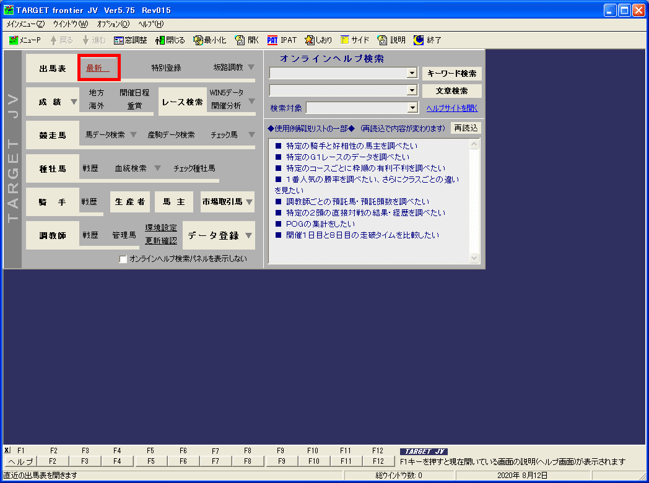Viewport: 649px width, 483px height.
Task: Click 終了 exit toolbar icon
Action: pyautogui.click(x=427, y=40)
